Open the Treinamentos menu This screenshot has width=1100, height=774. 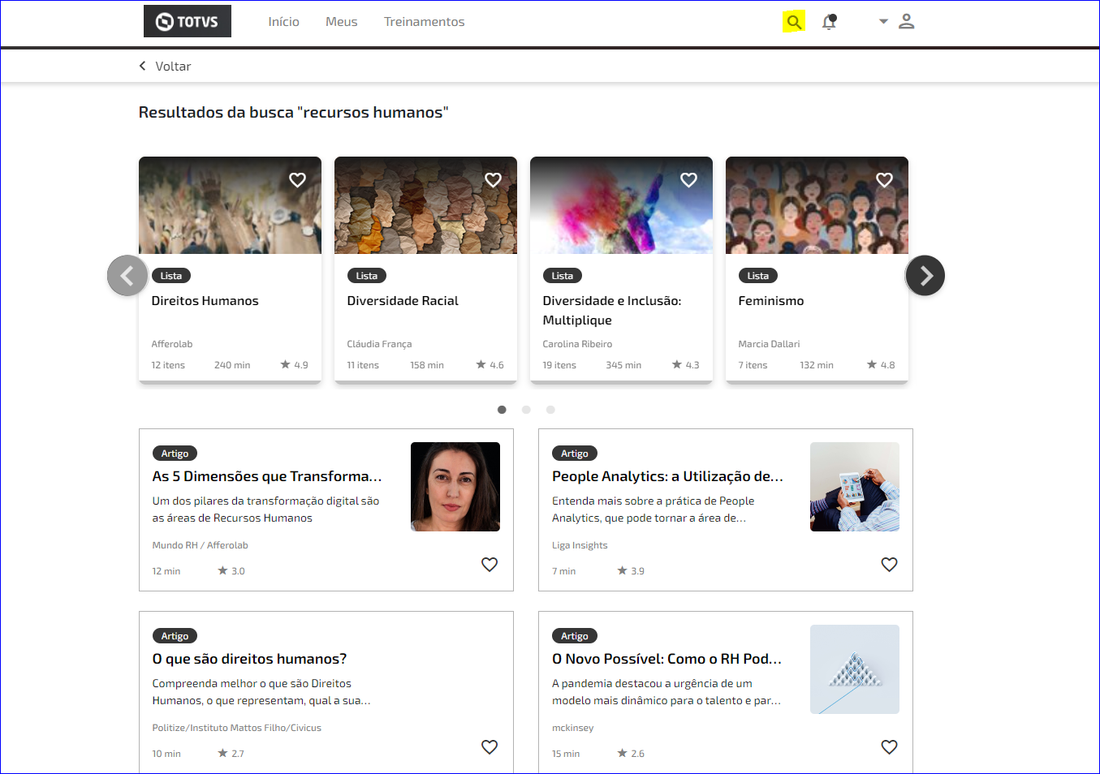click(x=425, y=22)
